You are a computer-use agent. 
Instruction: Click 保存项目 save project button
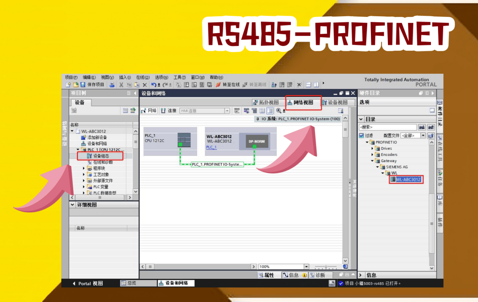coord(92,85)
